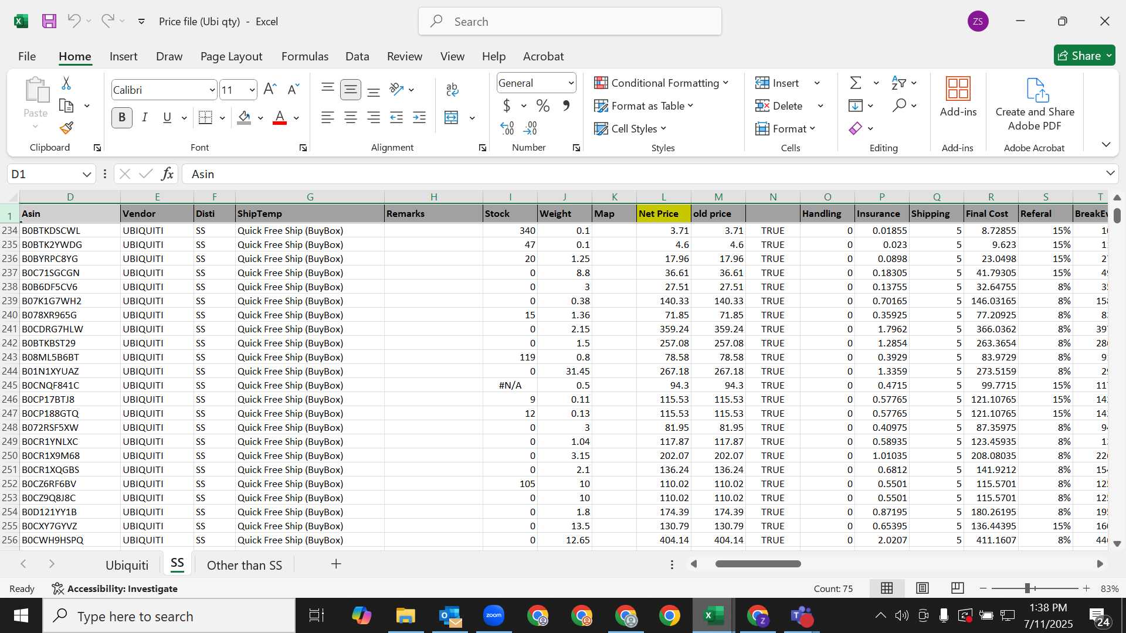Toggle Underline formatting
Viewport: 1126px width, 633px height.
coord(167,118)
